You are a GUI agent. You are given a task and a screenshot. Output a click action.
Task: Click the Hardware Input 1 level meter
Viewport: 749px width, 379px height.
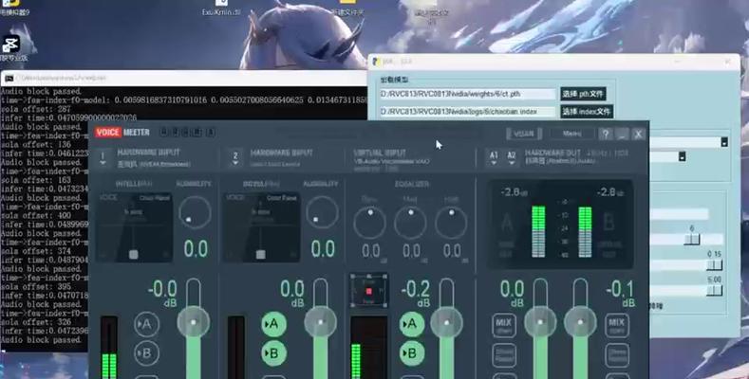click(x=109, y=347)
